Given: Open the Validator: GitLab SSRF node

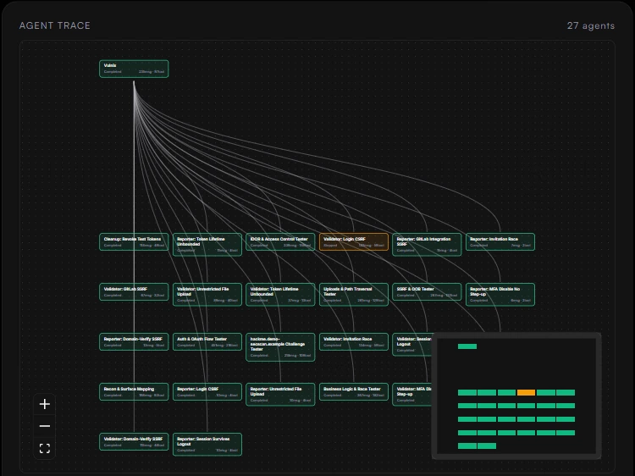Looking at the screenshot, I should tap(134, 291).
